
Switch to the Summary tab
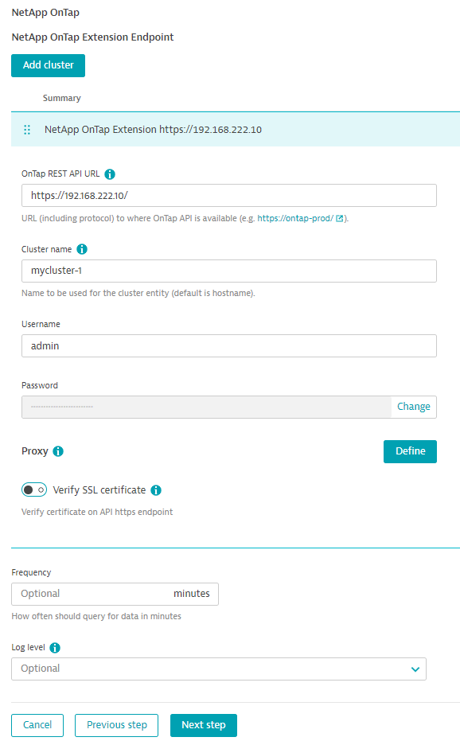click(x=61, y=97)
